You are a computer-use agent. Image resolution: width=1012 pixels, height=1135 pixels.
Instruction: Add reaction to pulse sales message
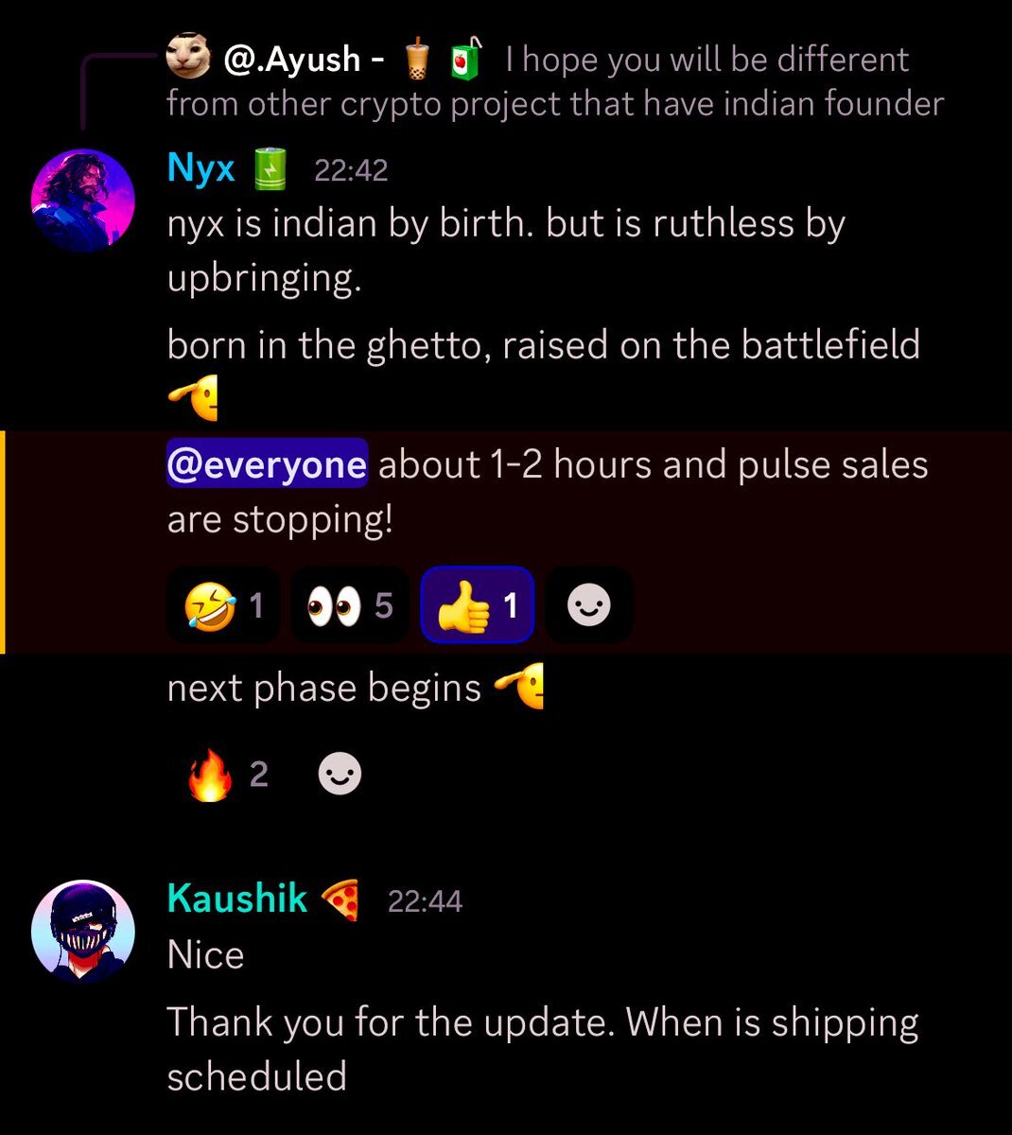[x=588, y=605]
